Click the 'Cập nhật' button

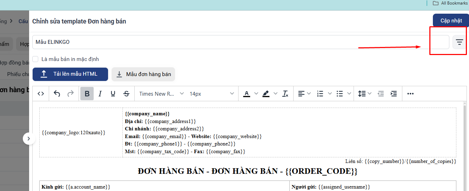tap(451, 21)
